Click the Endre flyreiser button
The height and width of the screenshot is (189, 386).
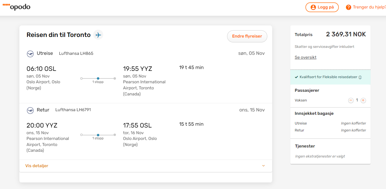coord(247,36)
